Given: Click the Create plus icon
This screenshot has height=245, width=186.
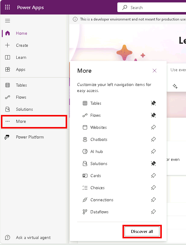Looking at the screenshot, I should pos(7,45).
